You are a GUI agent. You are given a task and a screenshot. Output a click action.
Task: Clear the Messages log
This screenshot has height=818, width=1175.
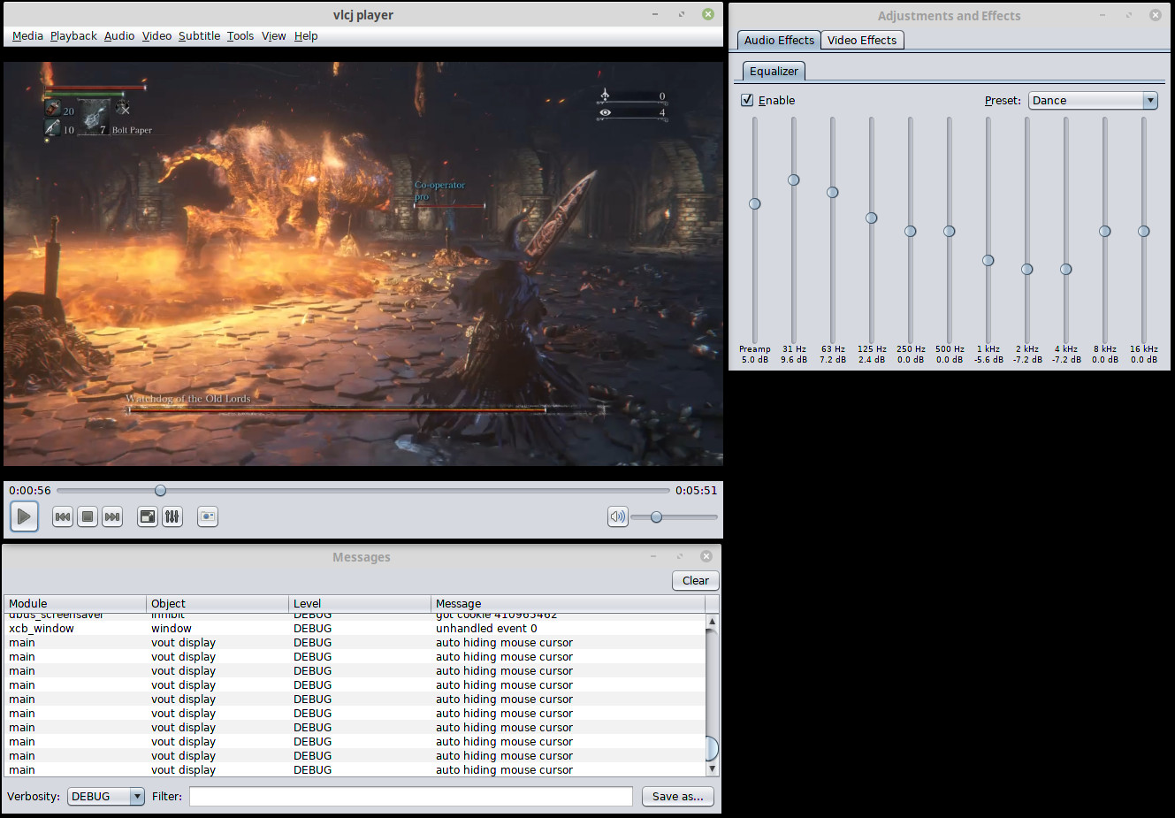click(x=696, y=580)
